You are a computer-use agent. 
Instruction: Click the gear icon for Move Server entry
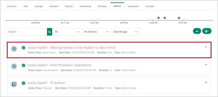[14, 49]
